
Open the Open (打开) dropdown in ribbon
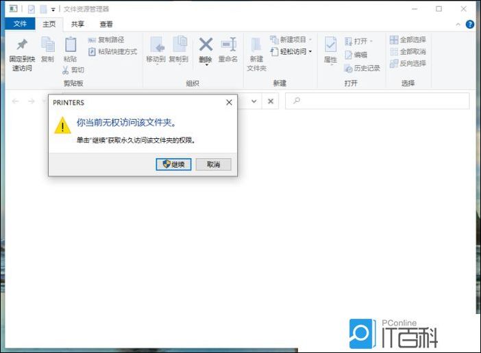(x=358, y=41)
